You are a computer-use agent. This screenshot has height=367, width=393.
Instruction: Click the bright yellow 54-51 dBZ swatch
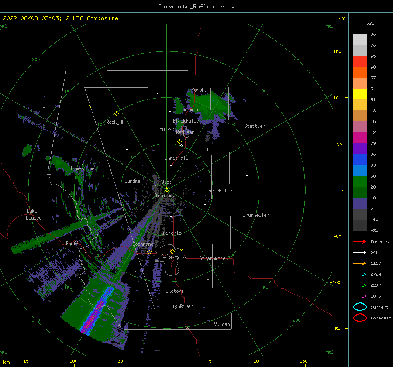360,94
